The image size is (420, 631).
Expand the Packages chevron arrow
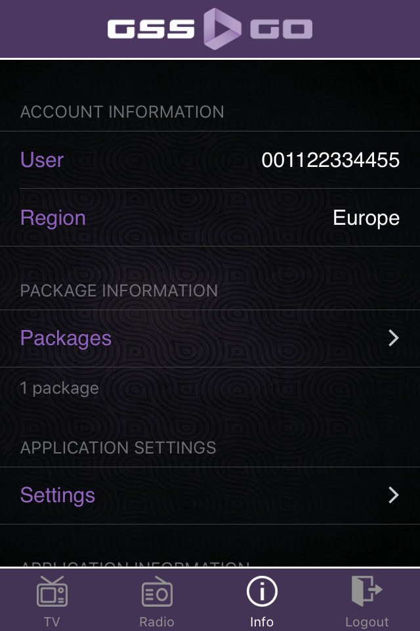click(393, 339)
